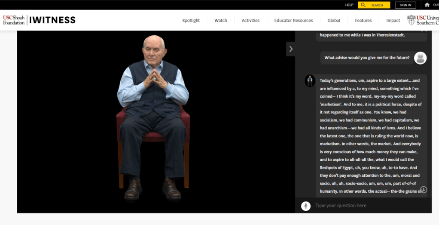This screenshot has width=439, height=225.
Task: Go to the Global menu item
Action: [x=334, y=20]
